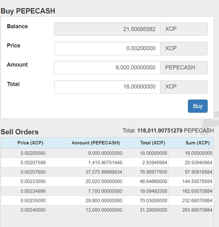219x227 pixels.
Task: Click total 2.93940984 in sell orders
Action: (x=155, y=163)
